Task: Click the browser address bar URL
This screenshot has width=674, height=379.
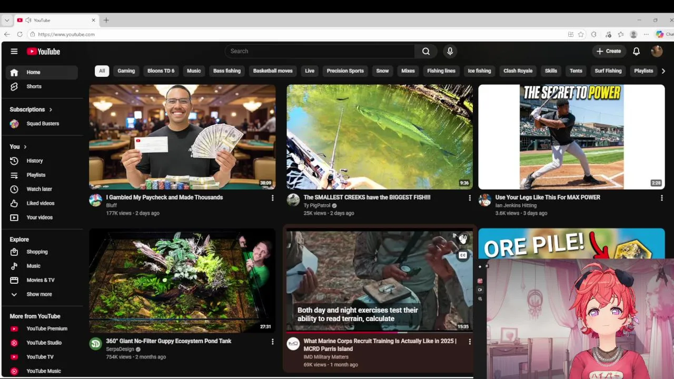Action: (66, 34)
